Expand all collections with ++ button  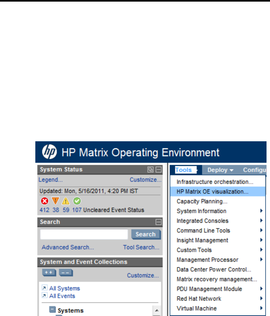[49, 273]
